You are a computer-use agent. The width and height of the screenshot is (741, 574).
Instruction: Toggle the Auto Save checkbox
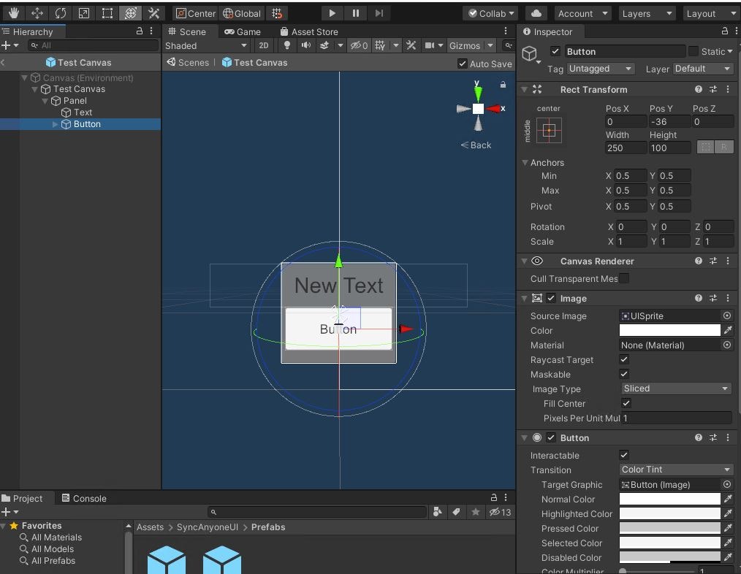click(463, 64)
